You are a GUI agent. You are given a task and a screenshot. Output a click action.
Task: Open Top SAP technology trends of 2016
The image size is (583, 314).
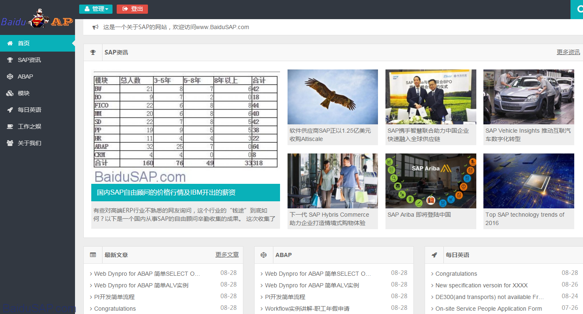click(x=525, y=219)
